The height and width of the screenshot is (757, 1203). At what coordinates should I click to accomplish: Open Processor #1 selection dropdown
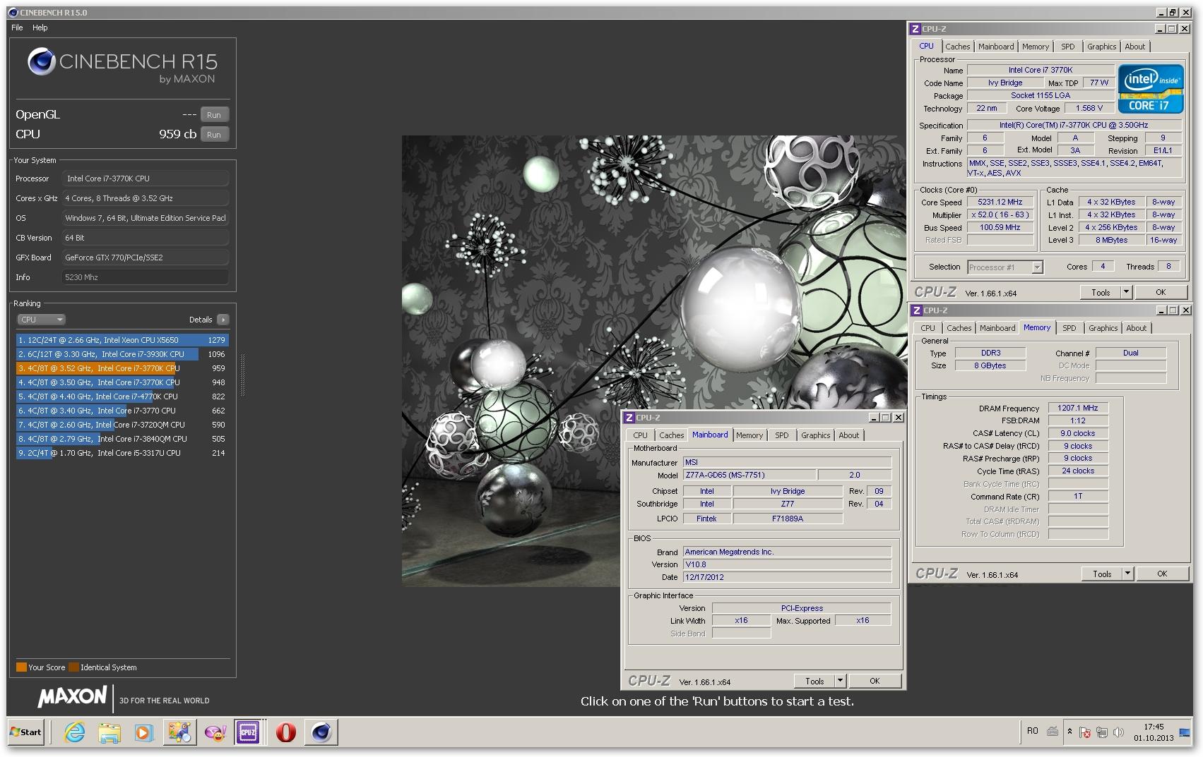point(1005,267)
